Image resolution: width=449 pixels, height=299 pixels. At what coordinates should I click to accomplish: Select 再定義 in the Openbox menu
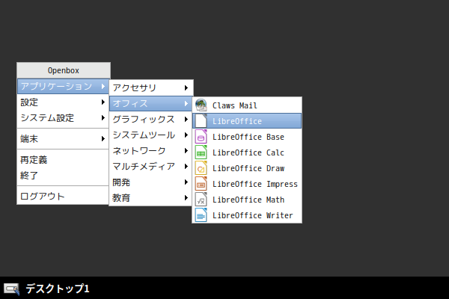[x=64, y=160]
